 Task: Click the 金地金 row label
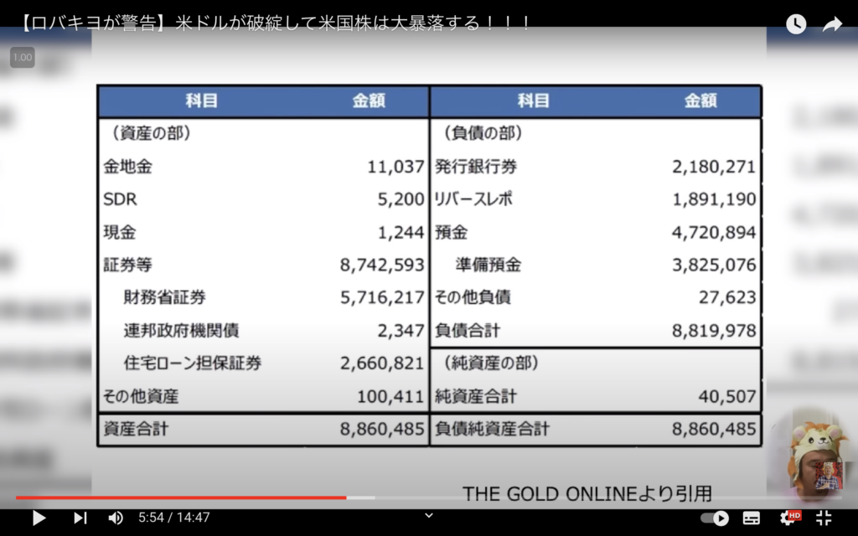[x=127, y=167]
